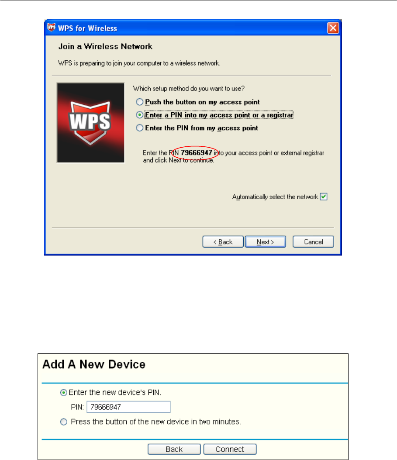The width and height of the screenshot is (397, 460).
Task: Close the WPS for Wireless dialog
Action: coord(333,28)
